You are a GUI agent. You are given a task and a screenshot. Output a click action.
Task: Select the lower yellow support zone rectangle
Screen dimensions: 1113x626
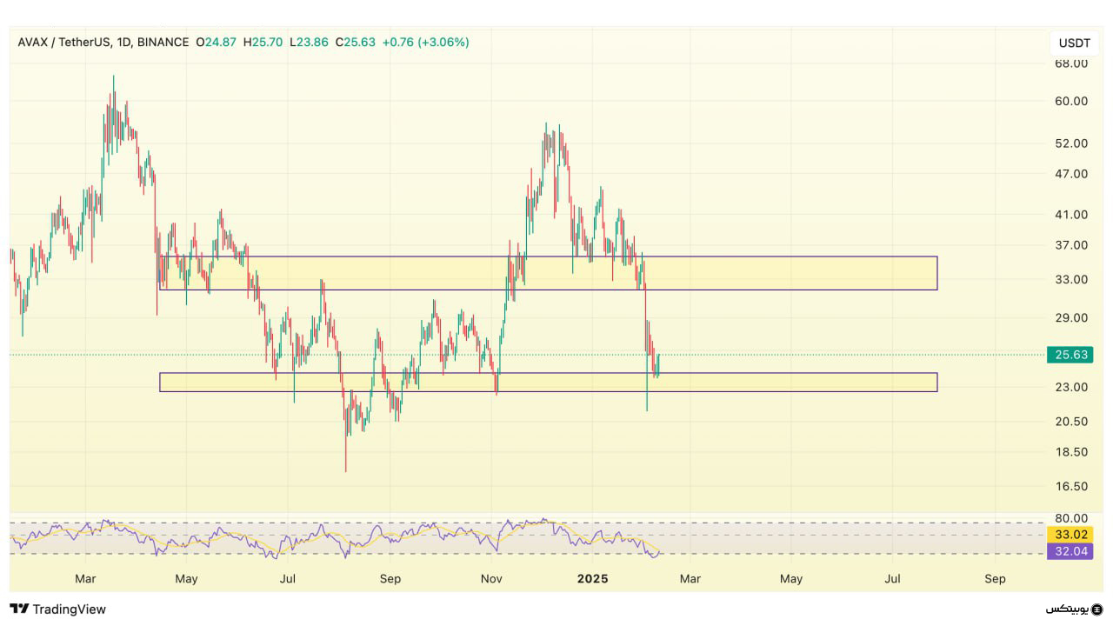pyautogui.click(x=548, y=383)
